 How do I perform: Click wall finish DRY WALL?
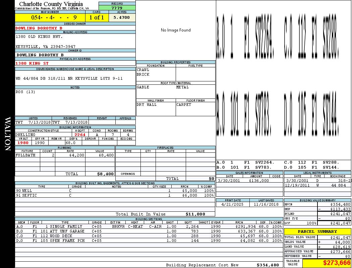point(146,105)
